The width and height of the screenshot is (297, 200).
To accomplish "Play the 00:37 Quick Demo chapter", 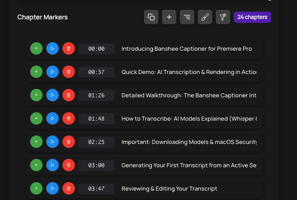I will pyautogui.click(x=52, y=72).
